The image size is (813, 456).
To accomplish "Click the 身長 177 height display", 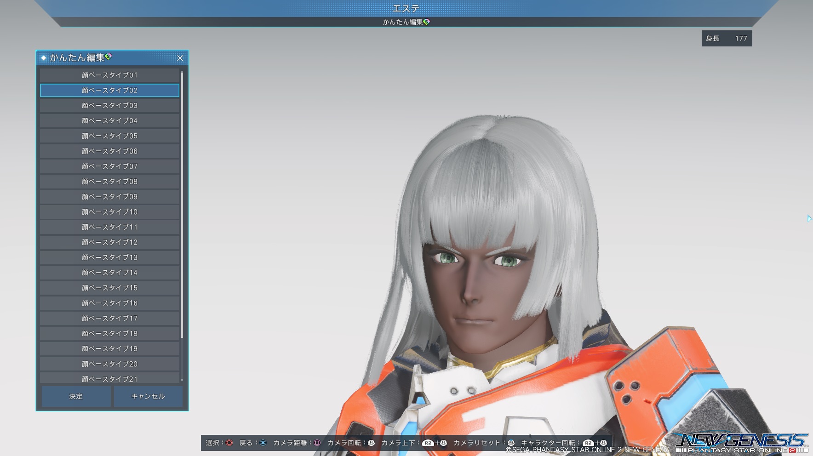I will click(x=727, y=39).
